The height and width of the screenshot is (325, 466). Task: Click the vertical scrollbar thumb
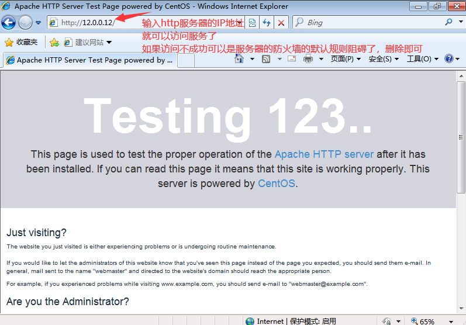coord(461,137)
